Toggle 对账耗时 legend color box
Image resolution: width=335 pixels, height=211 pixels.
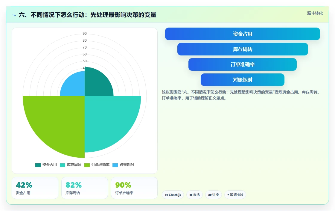115,165
